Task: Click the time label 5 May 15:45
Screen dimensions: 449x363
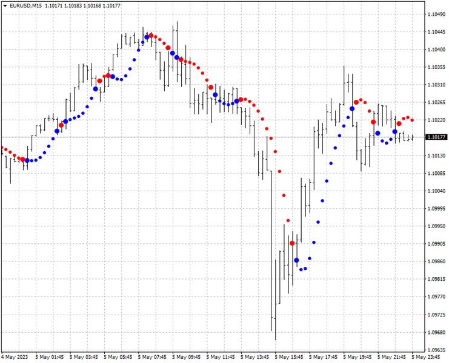Action: pos(289,357)
